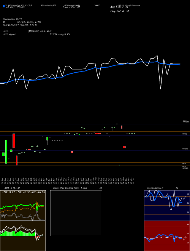Click the ADX: 3.17 +DY: 49.85 -DY: 46.78 header

click(x=23, y=192)
